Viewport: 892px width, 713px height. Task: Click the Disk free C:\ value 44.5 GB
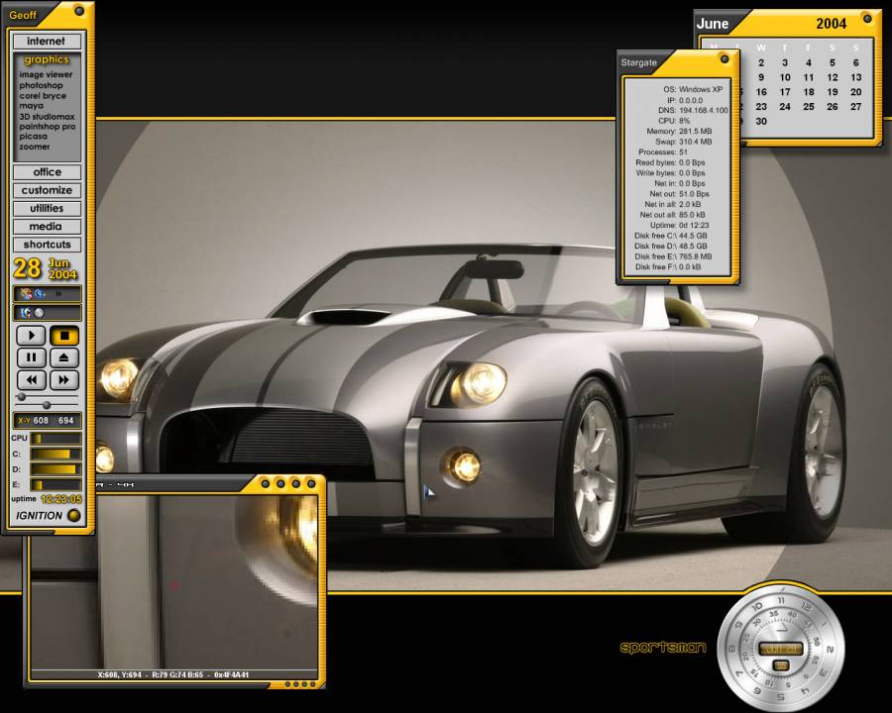tap(693, 236)
